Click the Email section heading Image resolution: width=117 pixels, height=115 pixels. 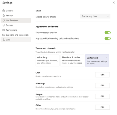pyautogui.click(x=38, y=11)
